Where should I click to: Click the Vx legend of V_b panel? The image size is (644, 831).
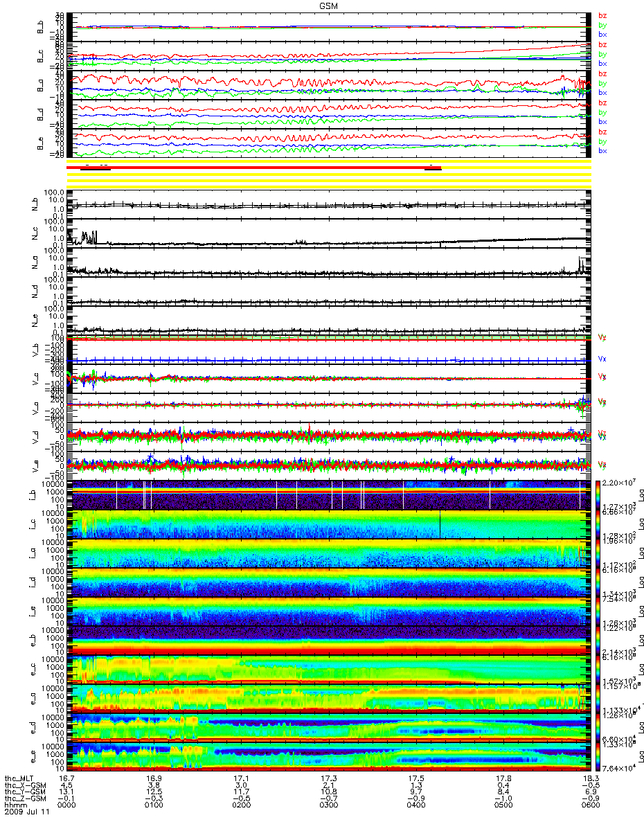(x=602, y=359)
